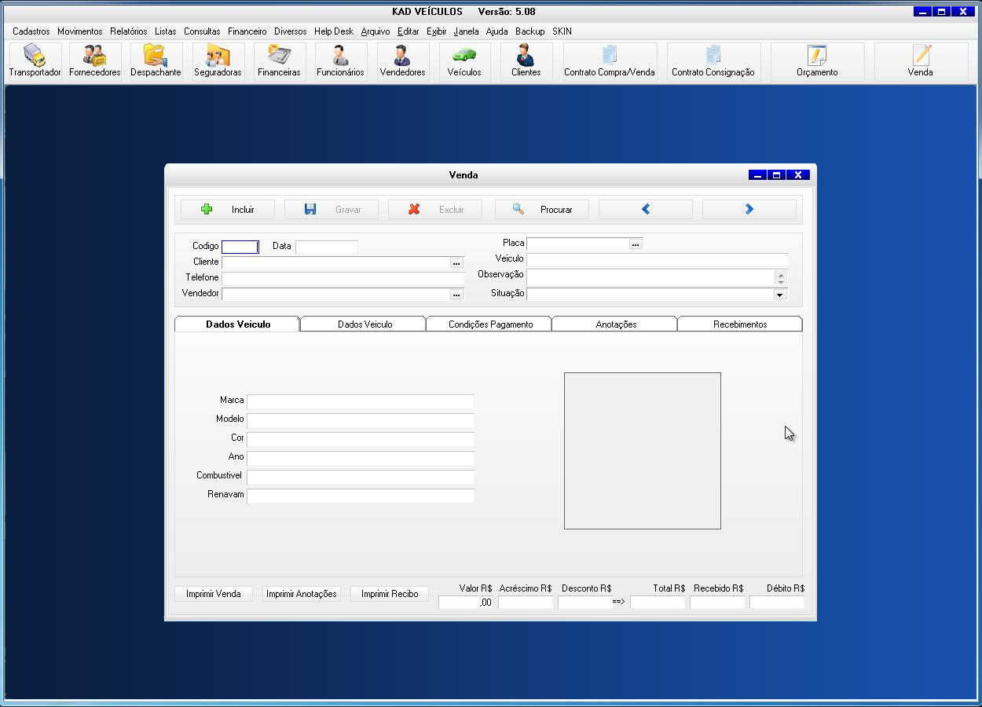Go to next record with right arrow
The height and width of the screenshot is (707, 982).
(749, 209)
